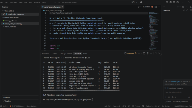Viewport: 192px width, 108px height.
Task: Switch to the Output tab
Action: (55, 53)
